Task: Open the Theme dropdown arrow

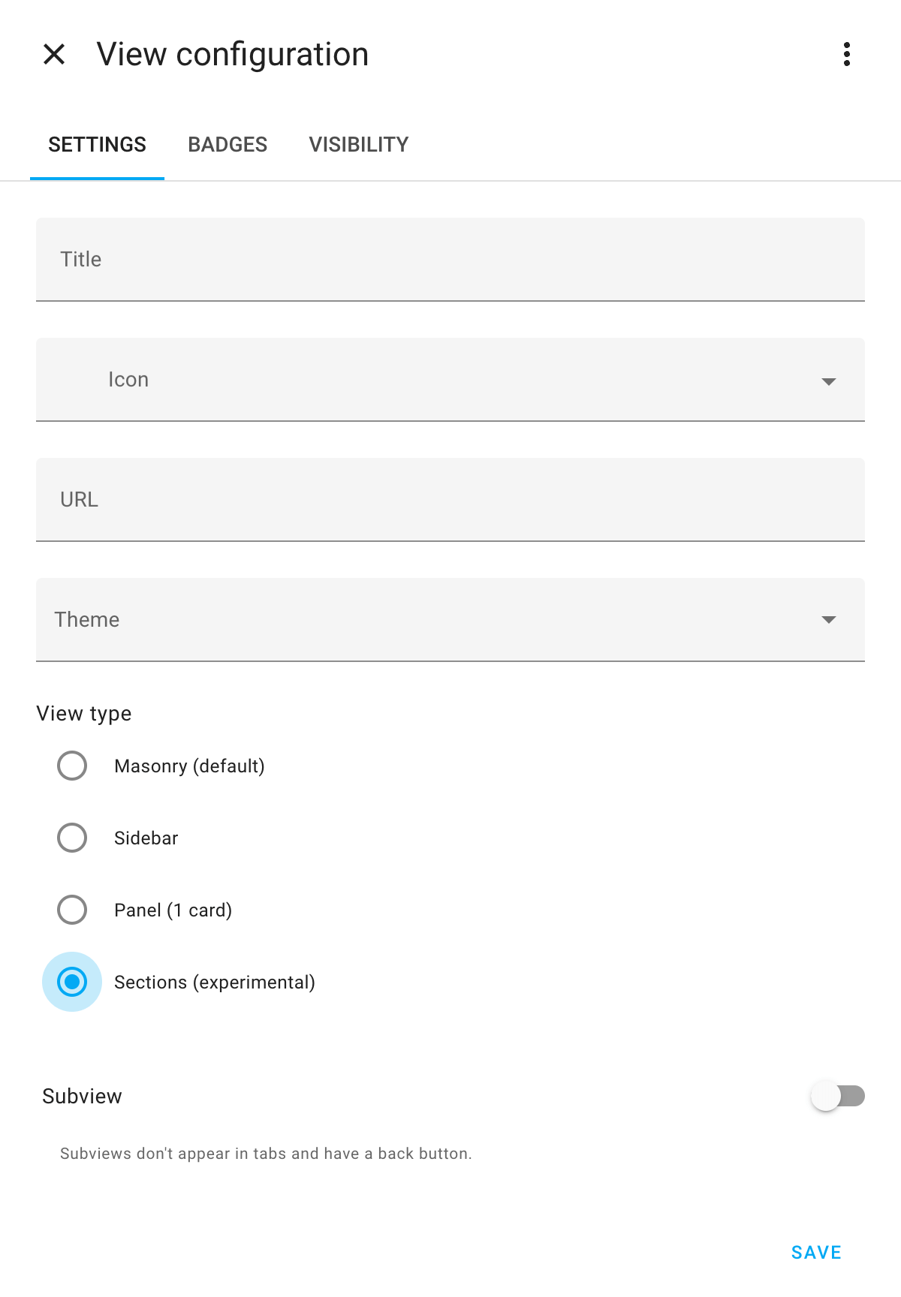Action: tap(829, 620)
